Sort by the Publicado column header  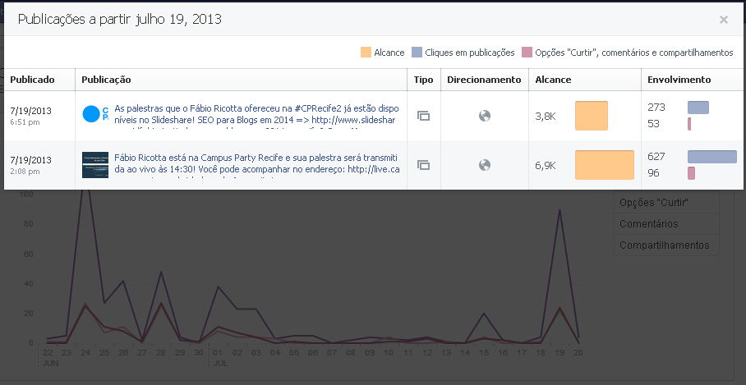tap(32, 80)
